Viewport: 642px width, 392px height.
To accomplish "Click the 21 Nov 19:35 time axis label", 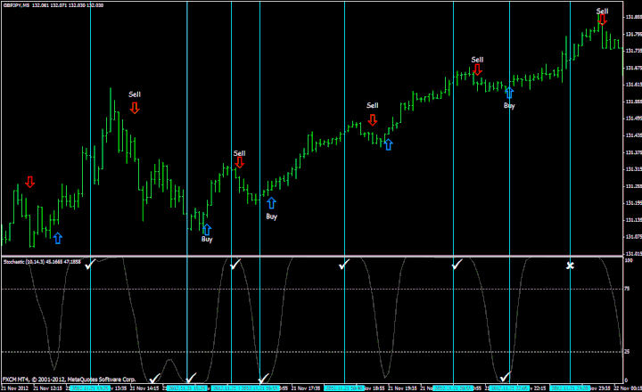I will tap(402, 388).
